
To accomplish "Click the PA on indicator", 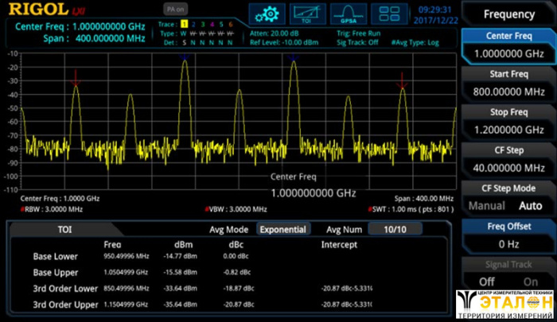I will [174, 9].
